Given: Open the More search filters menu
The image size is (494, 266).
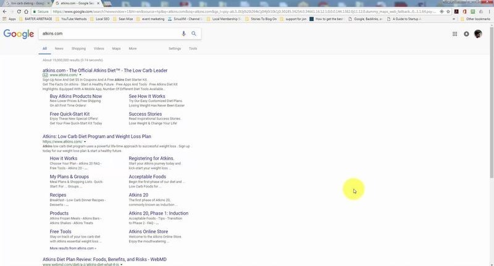Looking at the screenshot, I should (132, 48).
